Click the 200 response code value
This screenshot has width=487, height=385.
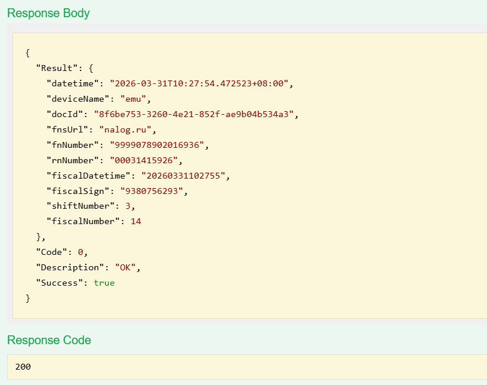(x=23, y=367)
